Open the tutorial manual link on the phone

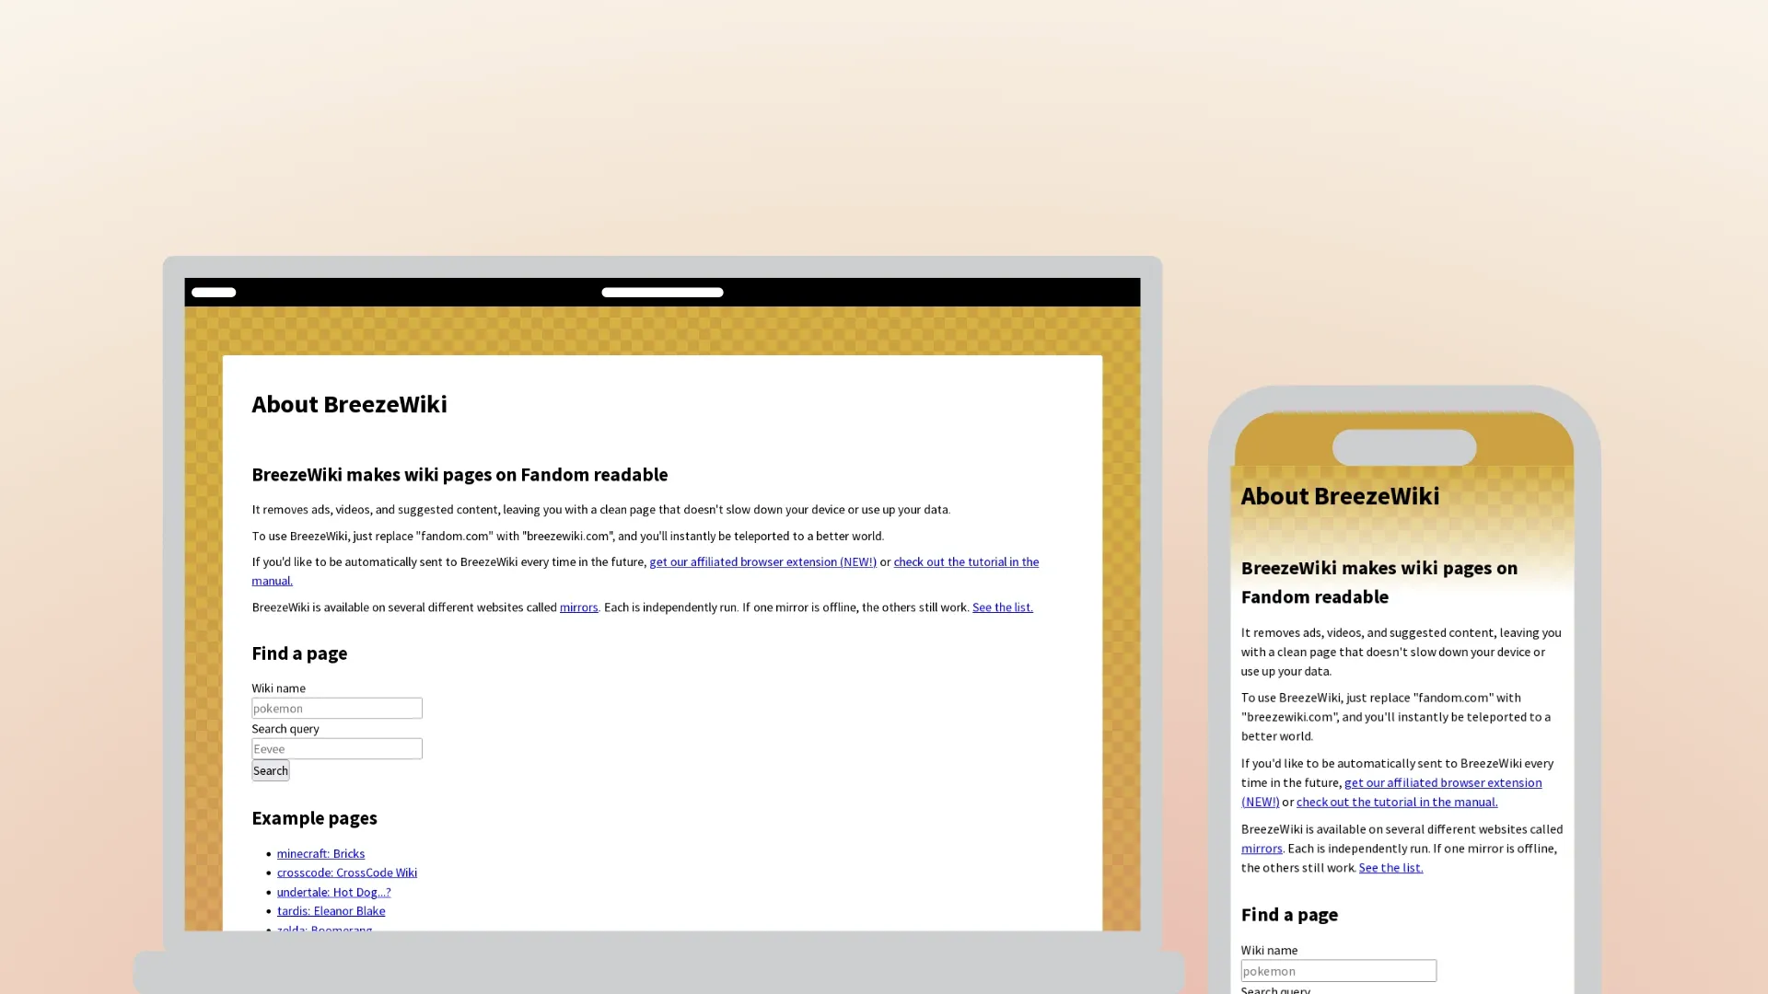tap(1397, 802)
